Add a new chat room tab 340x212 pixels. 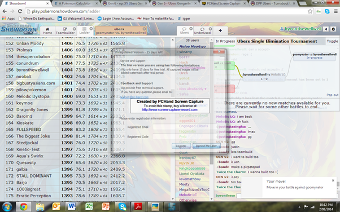[220, 31]
